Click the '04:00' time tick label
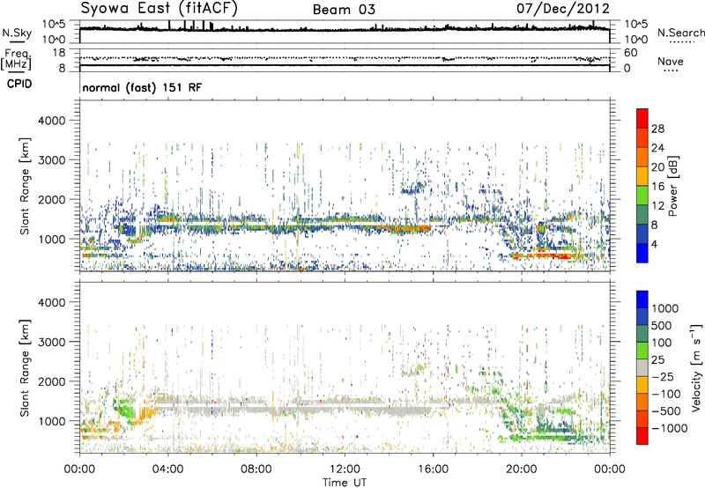The height and width of the screenshot is (488, 705). pos(168,470)
